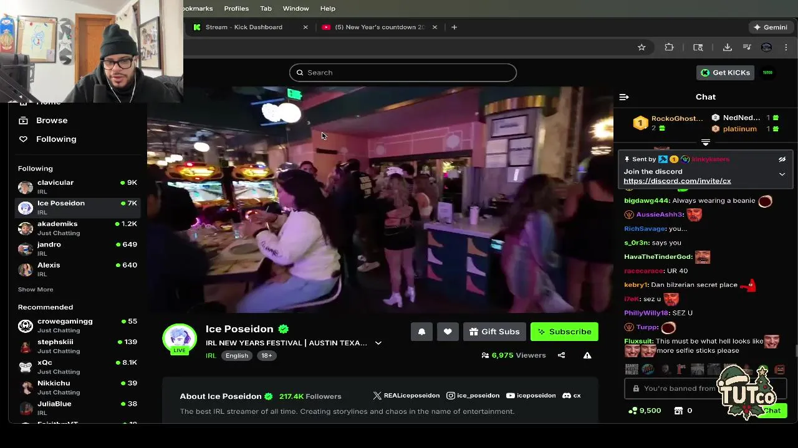Open the media controls music icon
Viewport: 798px width, 448px height.
tap(747, 47)
